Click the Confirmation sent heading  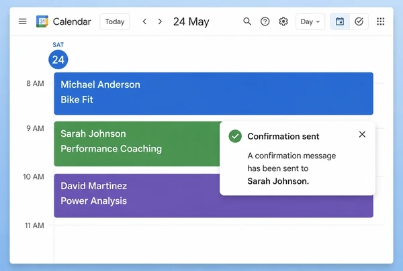click(x=283, y=136)
